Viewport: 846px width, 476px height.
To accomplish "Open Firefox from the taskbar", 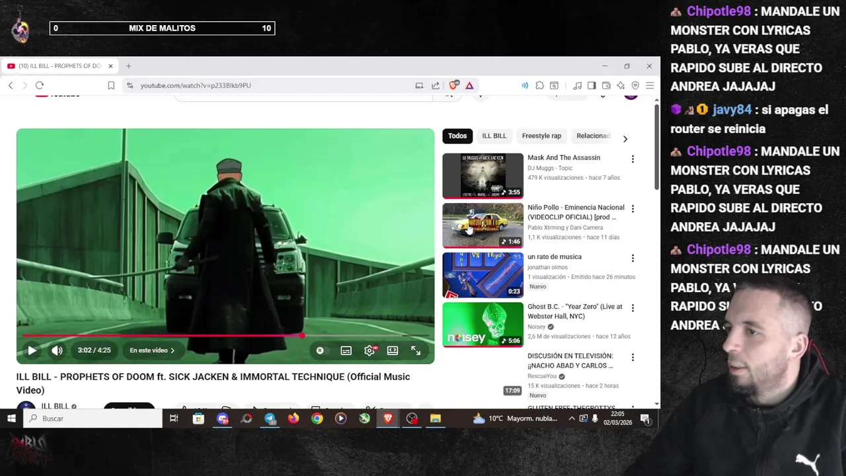I will [293, 418].
